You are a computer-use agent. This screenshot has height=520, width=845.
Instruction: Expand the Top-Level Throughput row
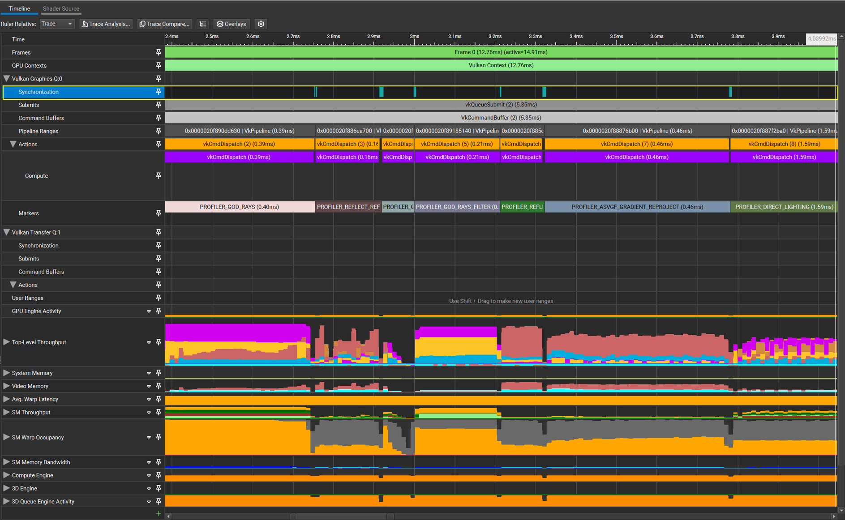[x=6, y=342]
